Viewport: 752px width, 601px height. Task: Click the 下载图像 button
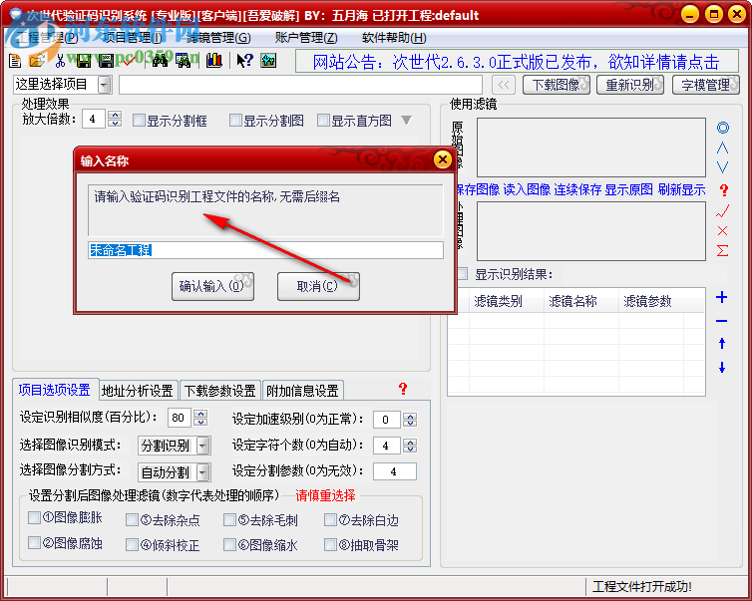tap(557, 85)
